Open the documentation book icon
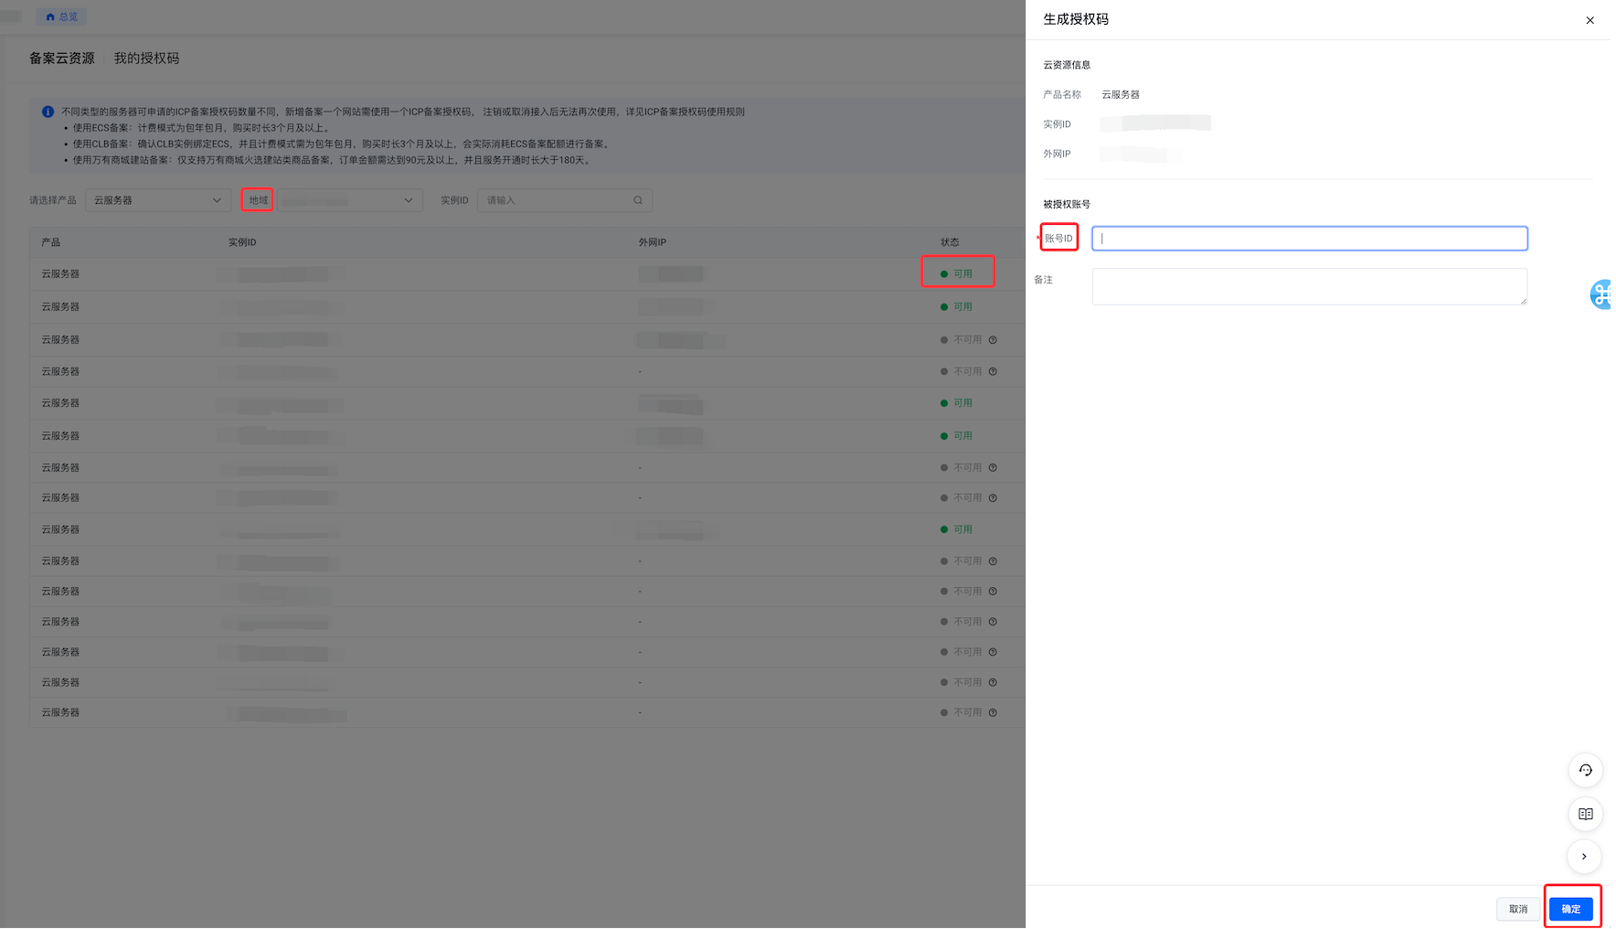The width and height of the screenshot is (1616, 929). (x=1585, y=814)
